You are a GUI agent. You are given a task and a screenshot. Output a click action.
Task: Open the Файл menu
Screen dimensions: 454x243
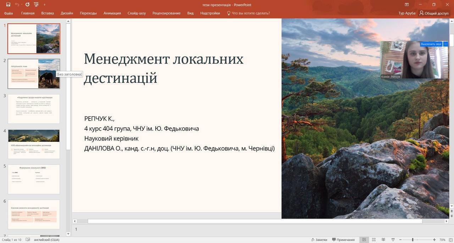tap(8, 13)
